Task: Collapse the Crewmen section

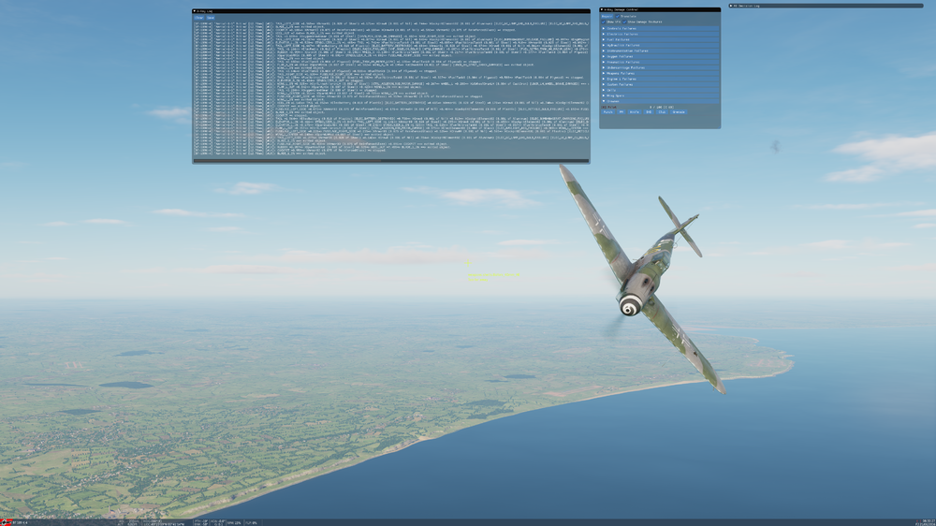Action: click(x=660, y=101)
